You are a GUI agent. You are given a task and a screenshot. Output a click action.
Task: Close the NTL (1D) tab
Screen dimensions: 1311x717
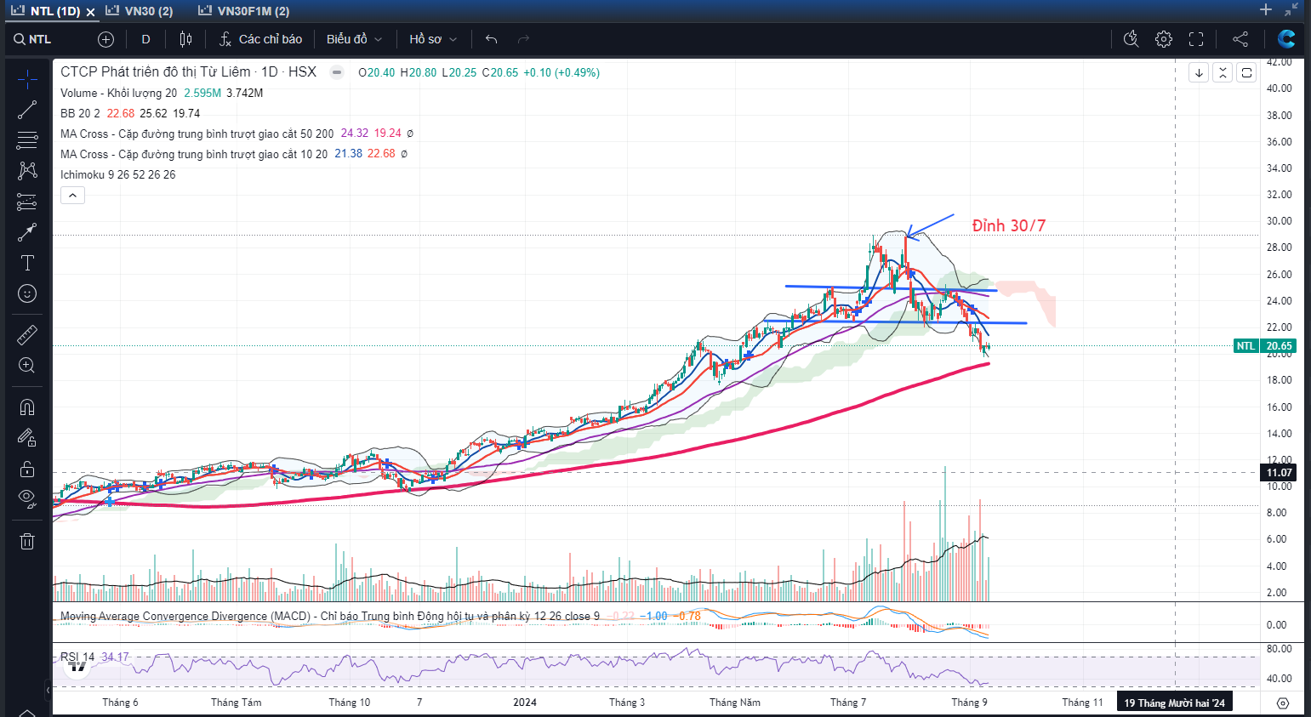click(x=90, y=12)
